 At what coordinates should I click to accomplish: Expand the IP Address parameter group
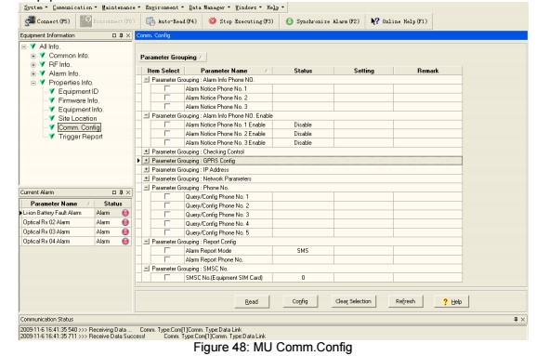point(147,169)
